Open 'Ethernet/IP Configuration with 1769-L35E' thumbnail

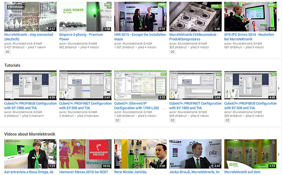click(140, 85)
